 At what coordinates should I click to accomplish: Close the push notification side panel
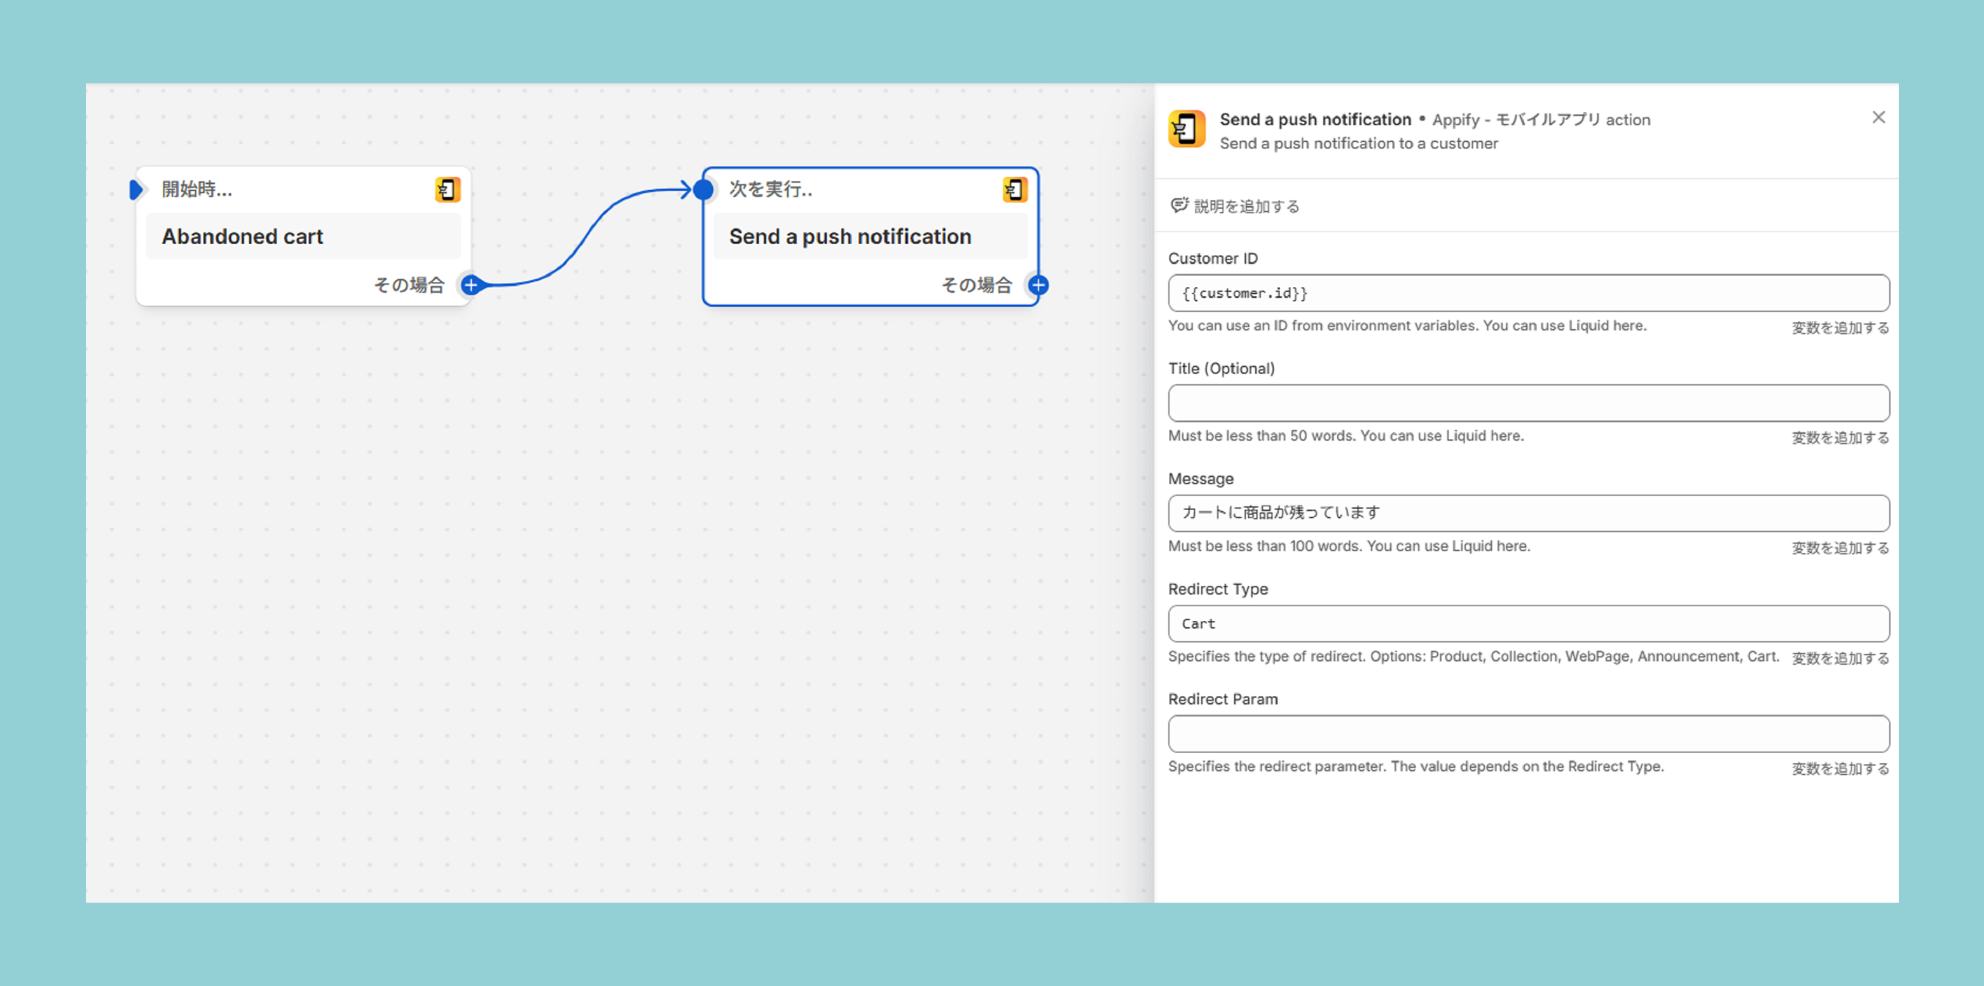1878,117
